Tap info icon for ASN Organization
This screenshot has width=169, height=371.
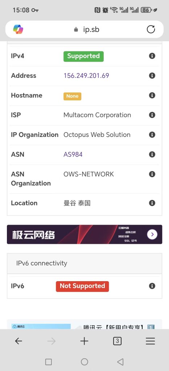click(152, 174)
